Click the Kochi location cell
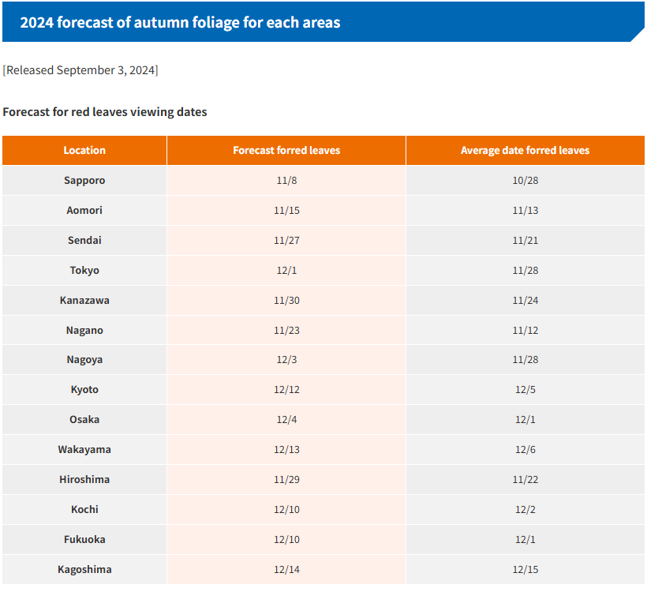The width and height of the screenshot is (647, 603). [x=84, y=509]
